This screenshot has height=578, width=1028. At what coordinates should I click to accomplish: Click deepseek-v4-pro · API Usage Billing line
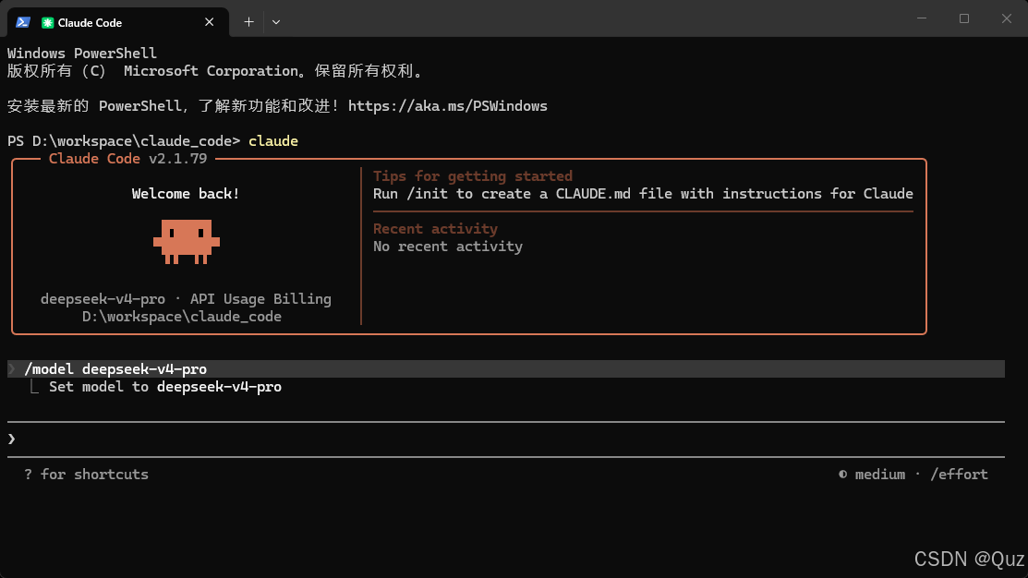coord(186,299)
